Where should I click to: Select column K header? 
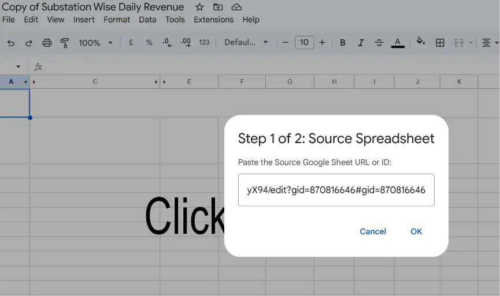point(459,82)
